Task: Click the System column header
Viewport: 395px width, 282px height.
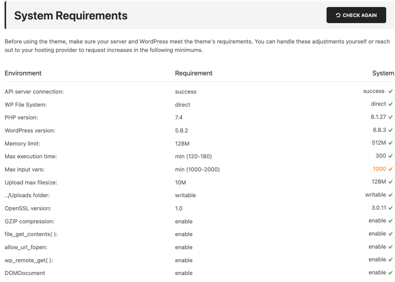Action: click(x=383, y=73)
